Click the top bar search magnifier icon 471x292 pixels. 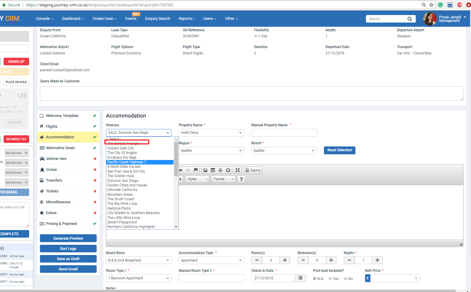[x=409, y=19]
